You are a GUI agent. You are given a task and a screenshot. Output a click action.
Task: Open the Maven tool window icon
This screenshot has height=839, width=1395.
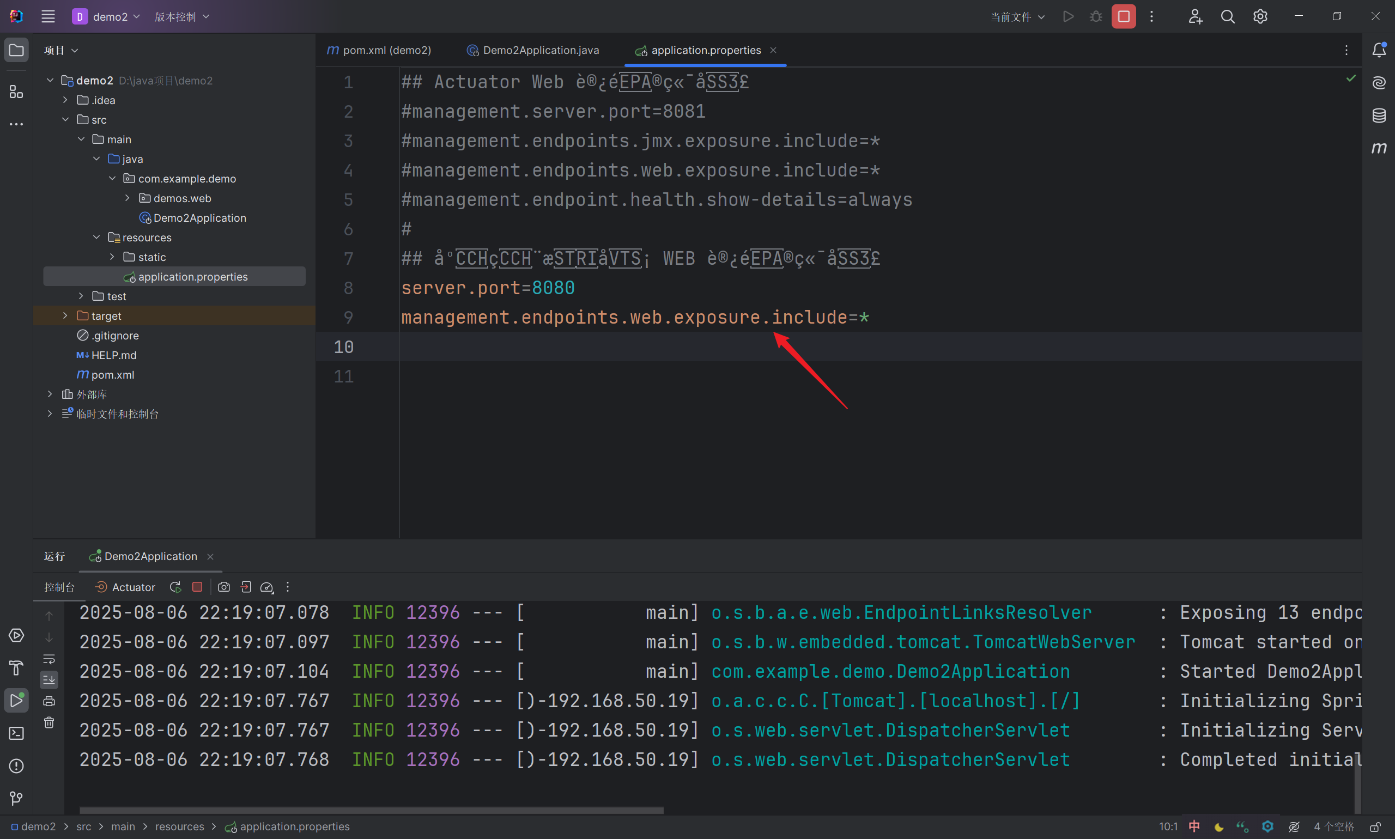coord(1379,148)
